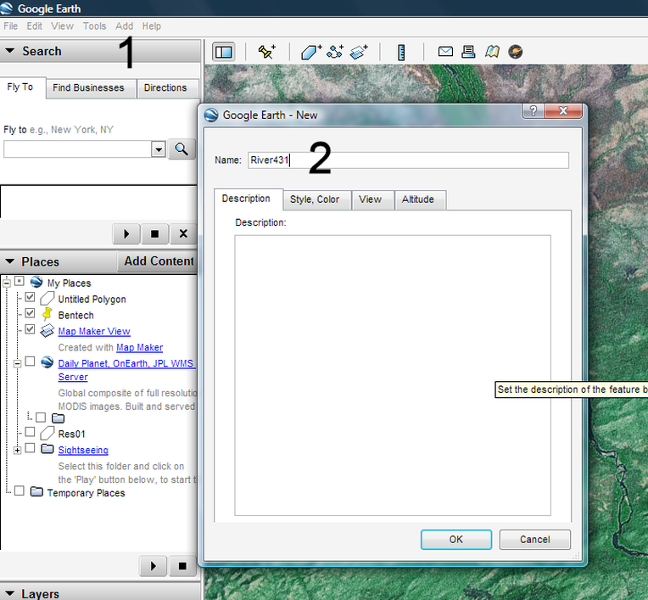Viewport: 648px width, 600px height.
Task: Uncheck the Bentech checkbox
Action: pyautogui.click(x=30, y=313)
